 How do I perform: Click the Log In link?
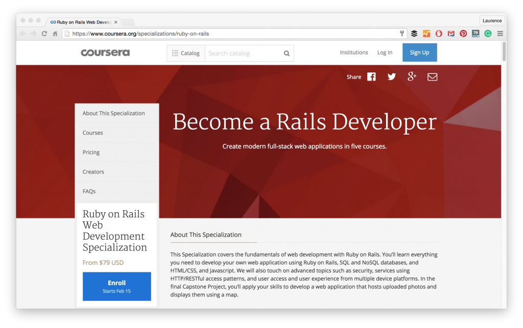(x=385, y=53)
